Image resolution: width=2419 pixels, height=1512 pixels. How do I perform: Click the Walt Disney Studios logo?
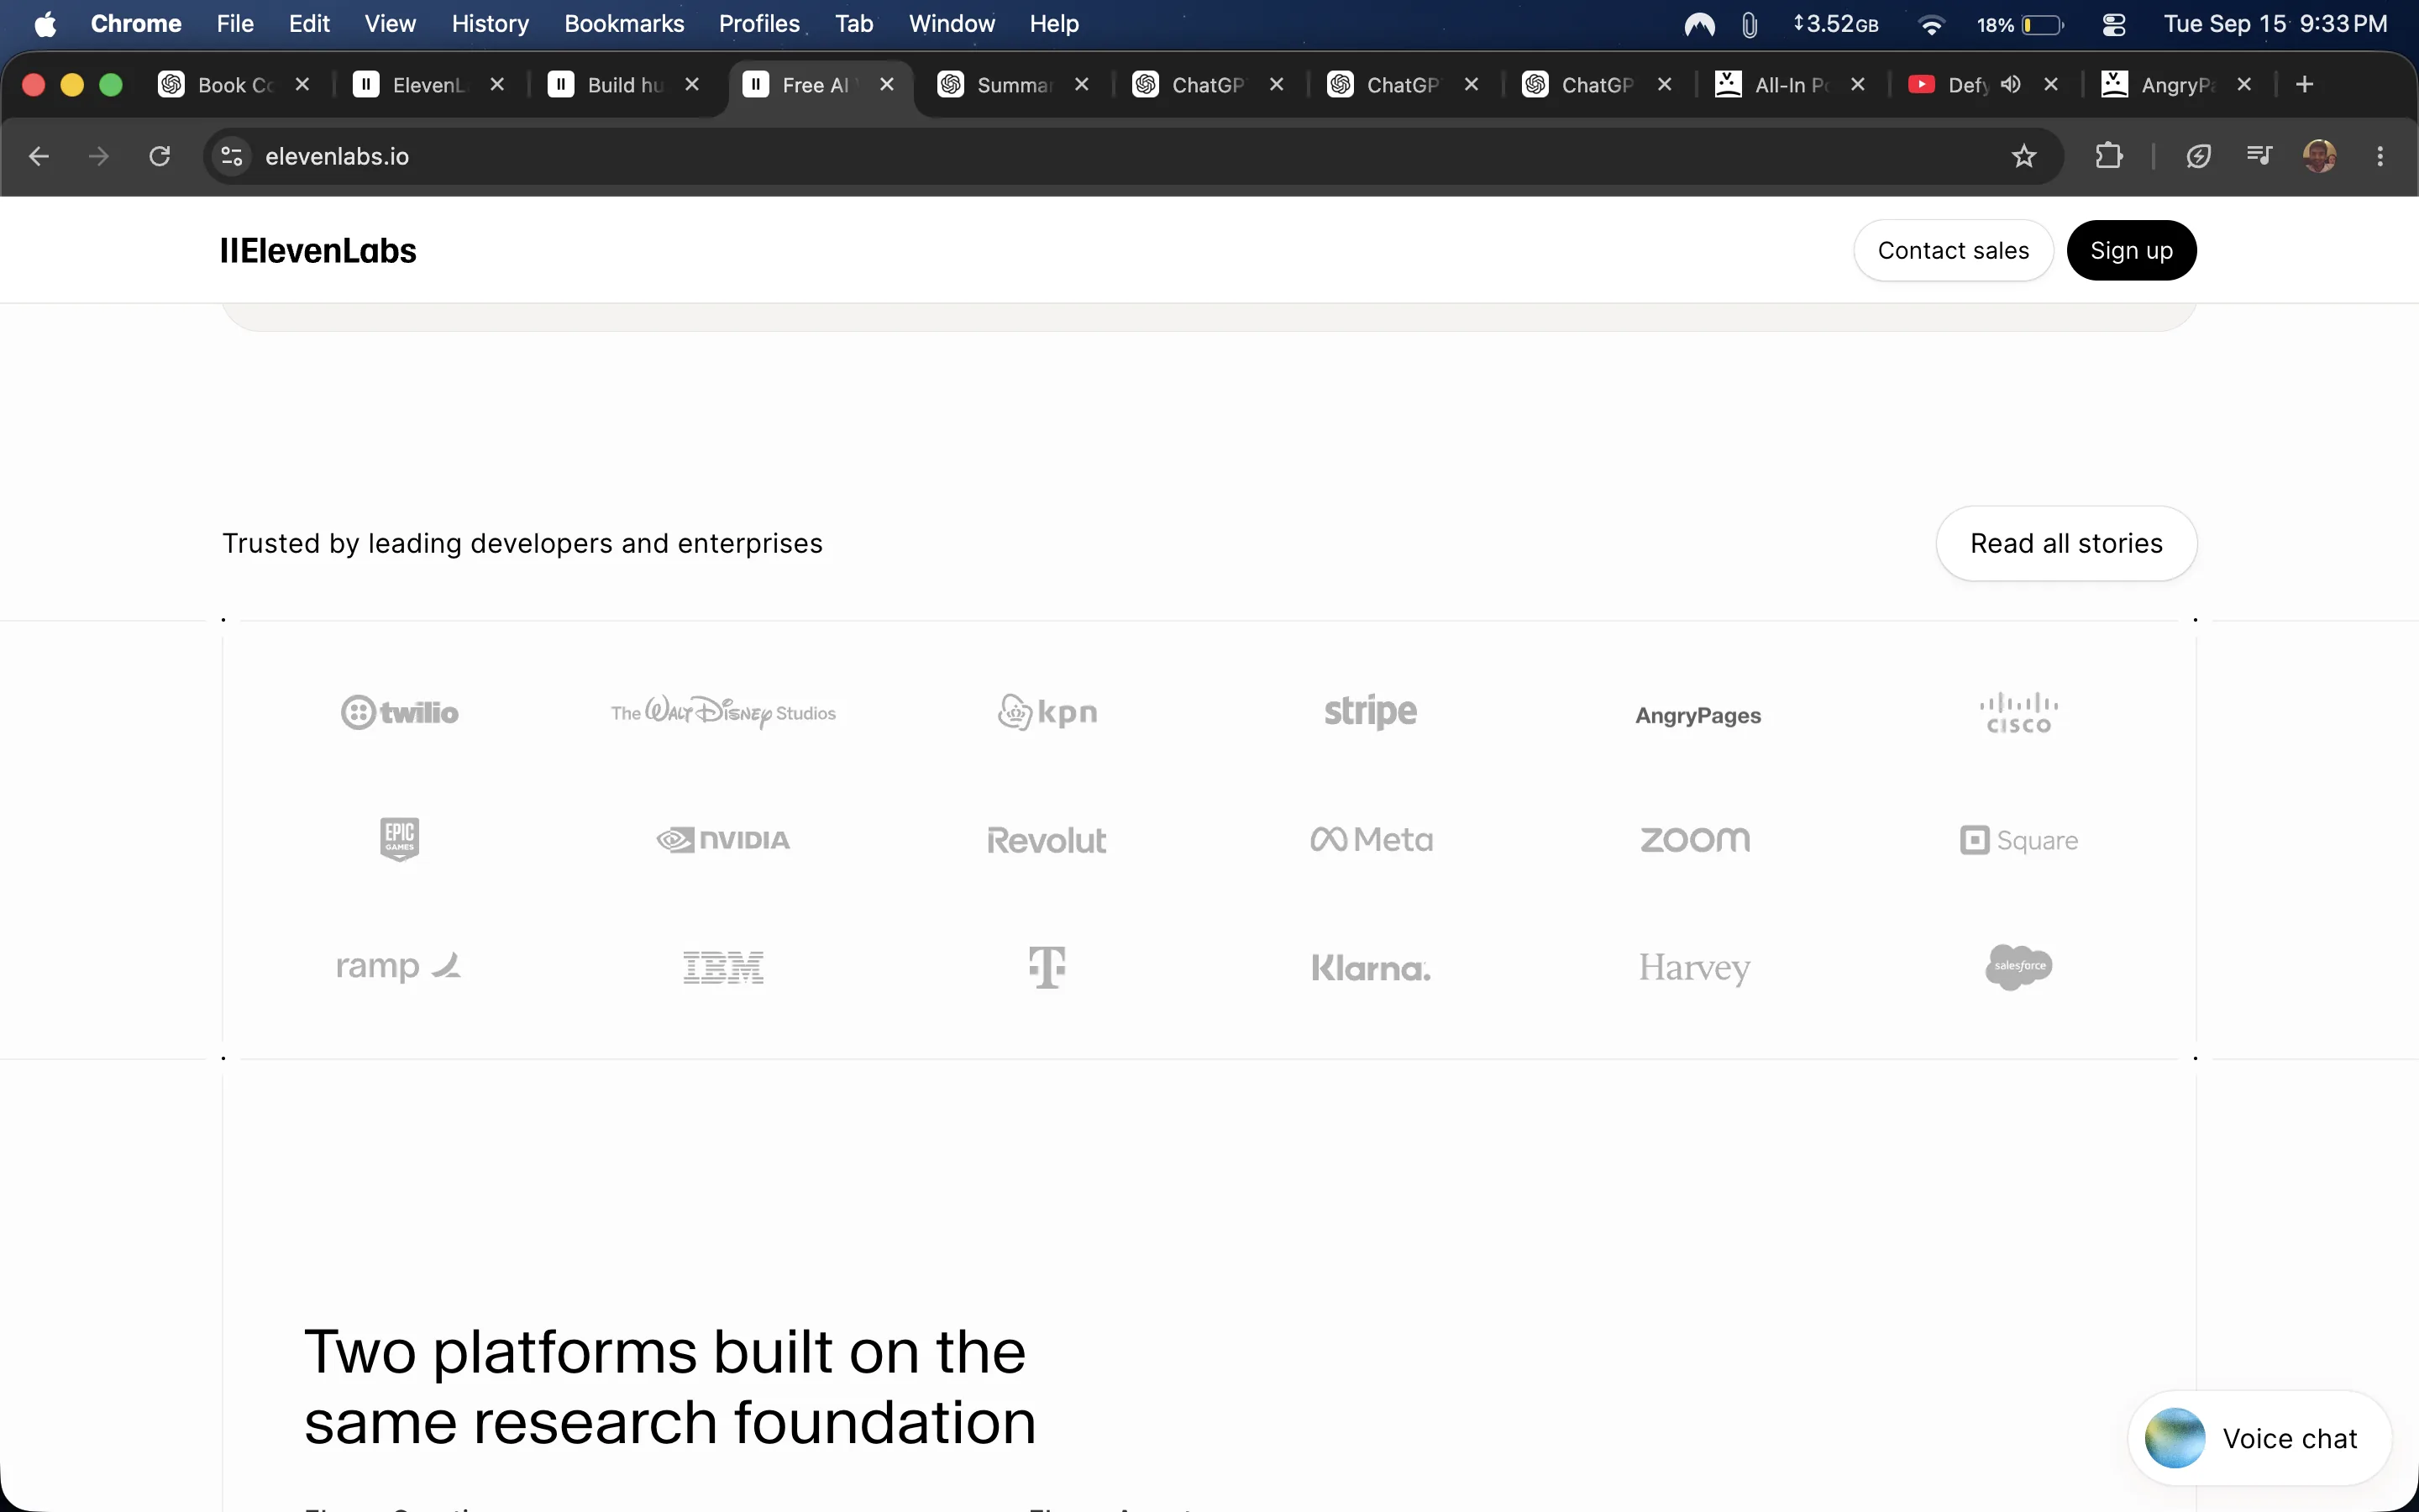pos(724,712)
